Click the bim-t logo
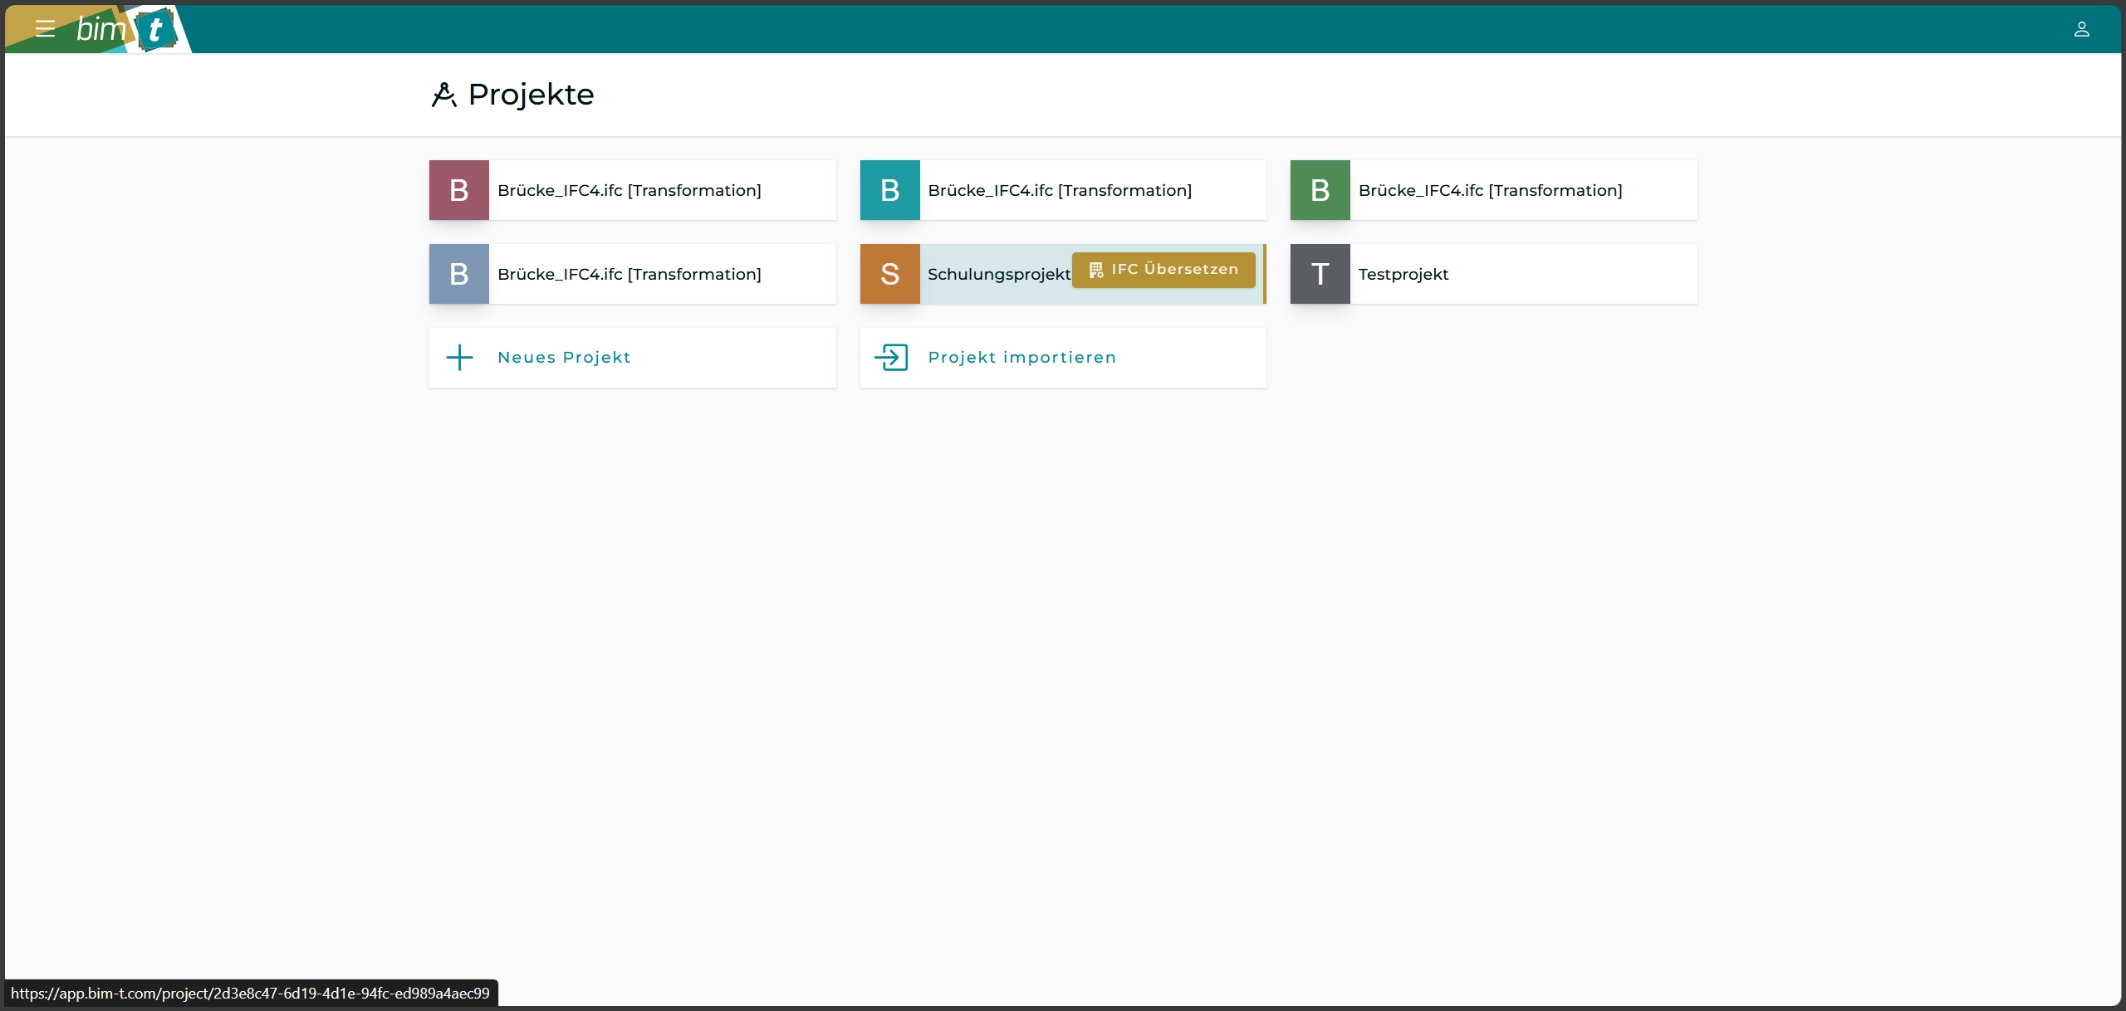This screenshot has width=2126, height=1011. click(x=126, y=30)
